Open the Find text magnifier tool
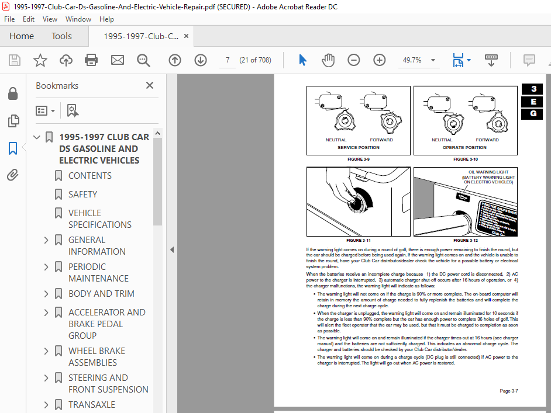551x413 pixels. coord(143,60)
